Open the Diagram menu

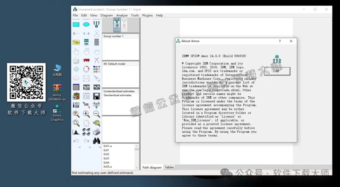click(x=107, y=15)
